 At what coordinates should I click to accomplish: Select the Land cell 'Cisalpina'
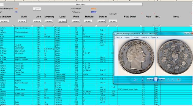point(62,89)
